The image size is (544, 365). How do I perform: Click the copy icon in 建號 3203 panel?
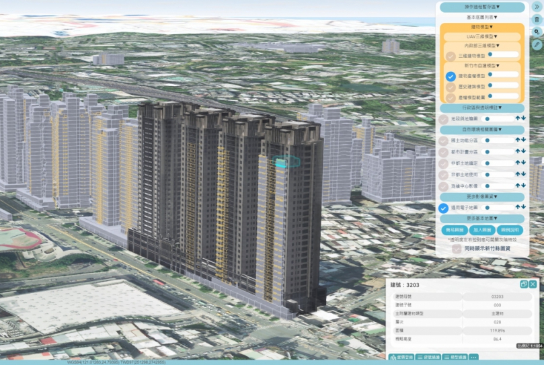tap(524, 284)
